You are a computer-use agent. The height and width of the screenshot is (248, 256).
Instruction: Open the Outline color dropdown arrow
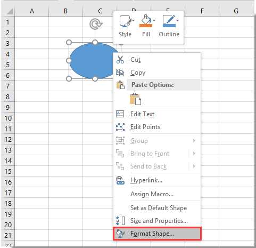[x=177, y=20]
